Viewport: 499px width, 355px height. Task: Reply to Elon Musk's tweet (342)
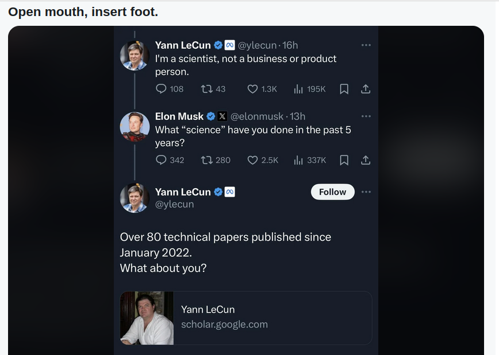tap(161, 159)
